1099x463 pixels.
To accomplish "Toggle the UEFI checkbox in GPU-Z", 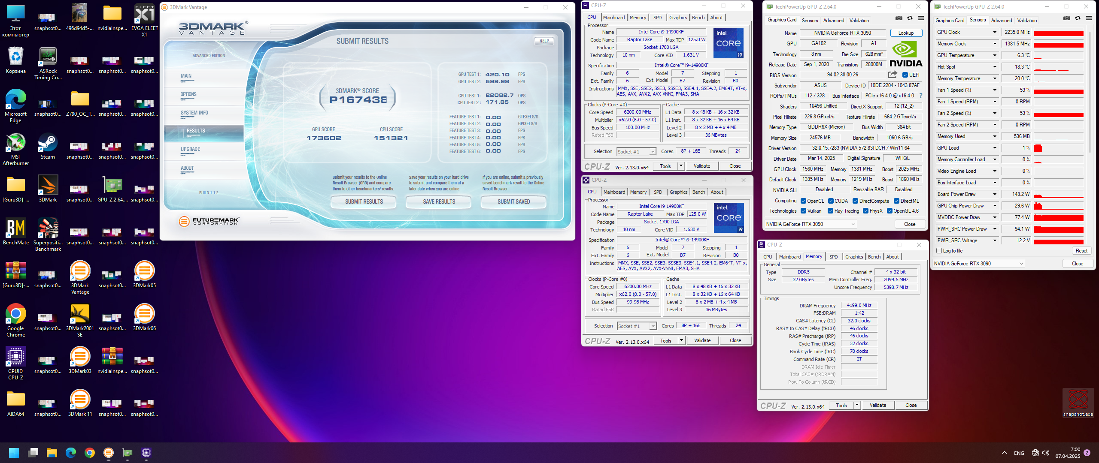I will [905, 75].
